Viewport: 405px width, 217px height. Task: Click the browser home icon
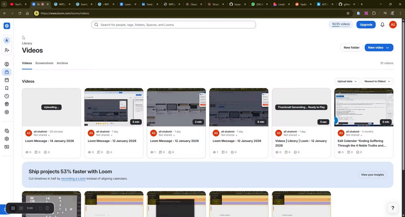click(27, 13)
